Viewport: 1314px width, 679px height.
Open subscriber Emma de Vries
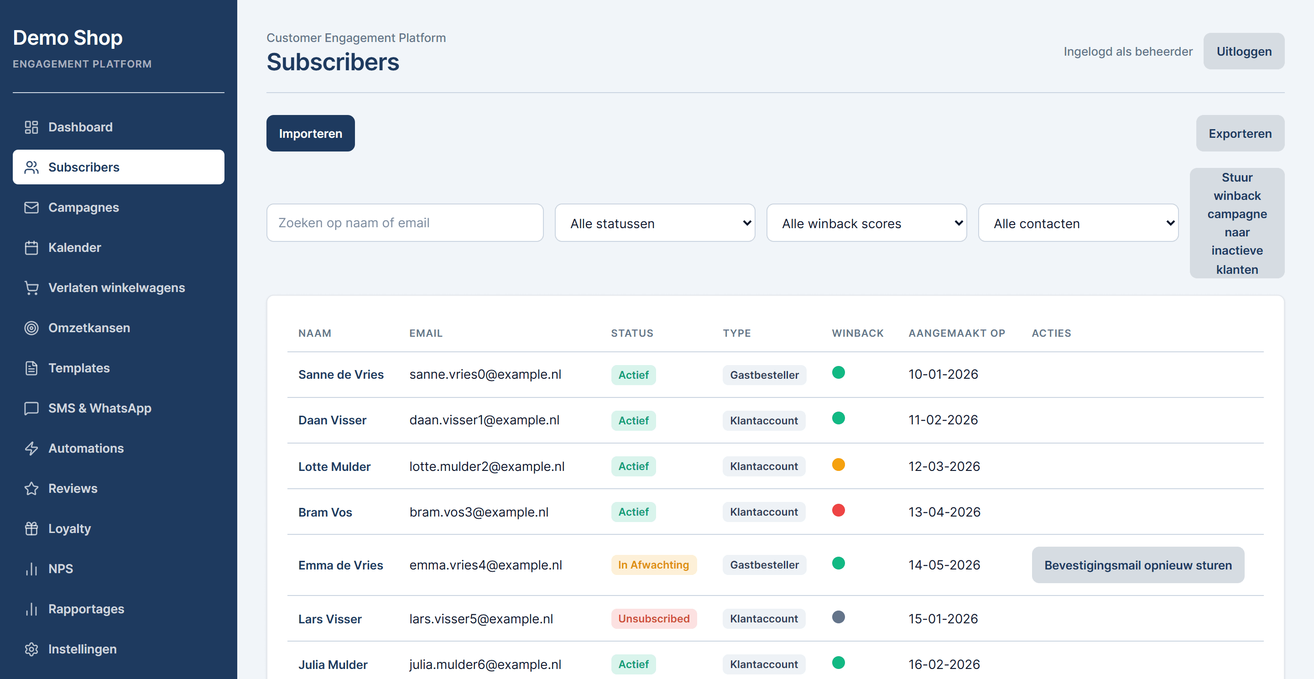340,565
